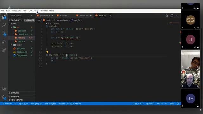Select the JP participant tile

(x=191, y=98)
